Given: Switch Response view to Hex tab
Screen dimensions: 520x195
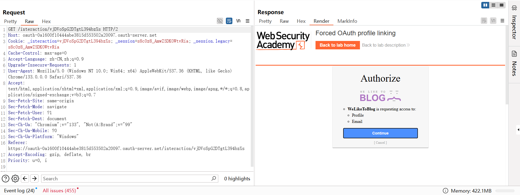Looking at the screenshot, I should (x=301, y=21).
